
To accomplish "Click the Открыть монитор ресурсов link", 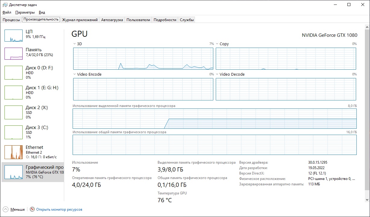I will (x=59, y=209).
